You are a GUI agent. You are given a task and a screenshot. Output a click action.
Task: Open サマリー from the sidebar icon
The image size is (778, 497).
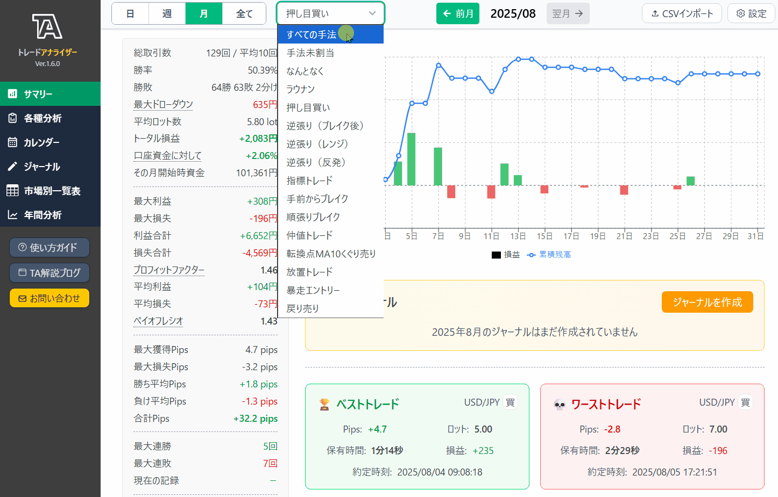tap(12, 94)
